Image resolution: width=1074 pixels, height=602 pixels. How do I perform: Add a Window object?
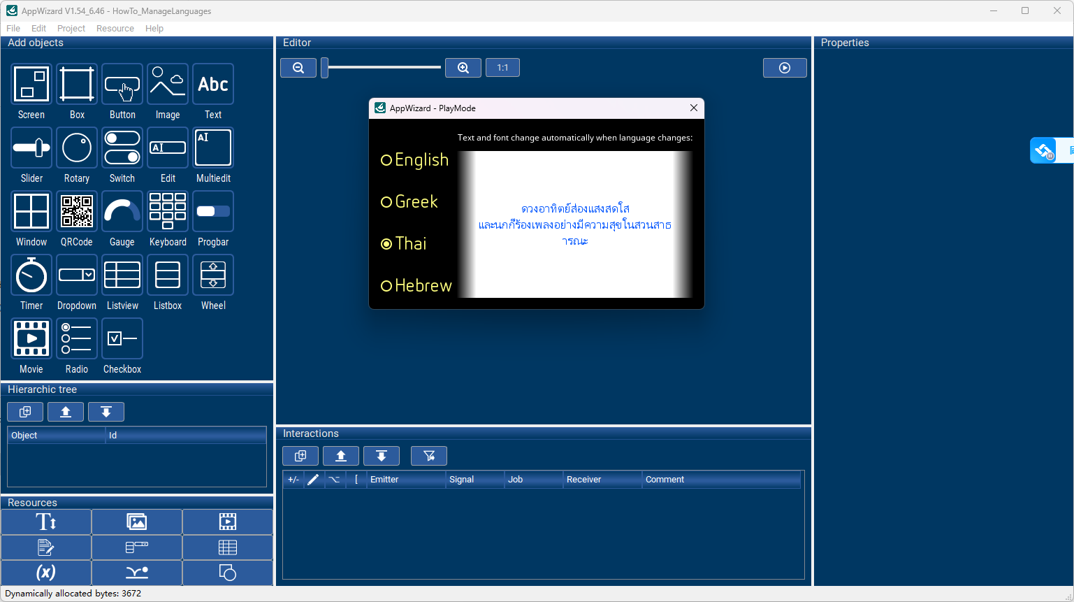31,211
